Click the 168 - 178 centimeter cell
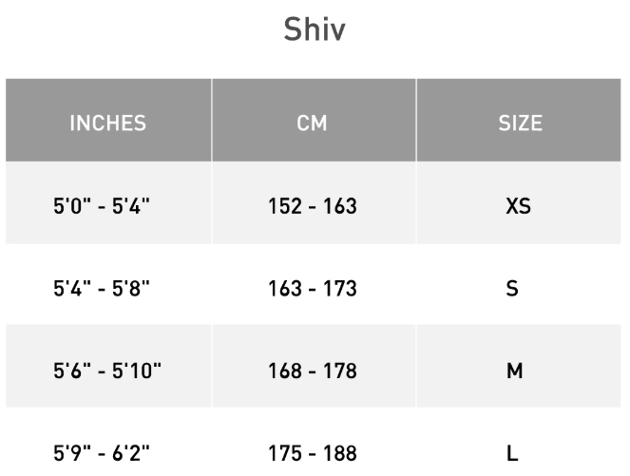This screenshot has width=630, height=476. [x=313, y=371]
